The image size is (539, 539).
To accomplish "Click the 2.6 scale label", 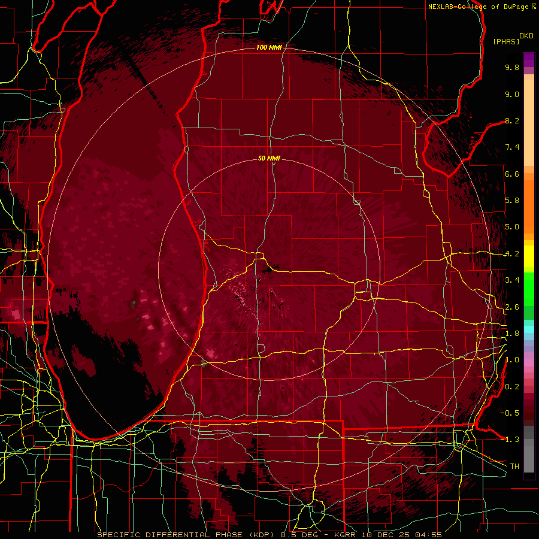I will point(512,307).
